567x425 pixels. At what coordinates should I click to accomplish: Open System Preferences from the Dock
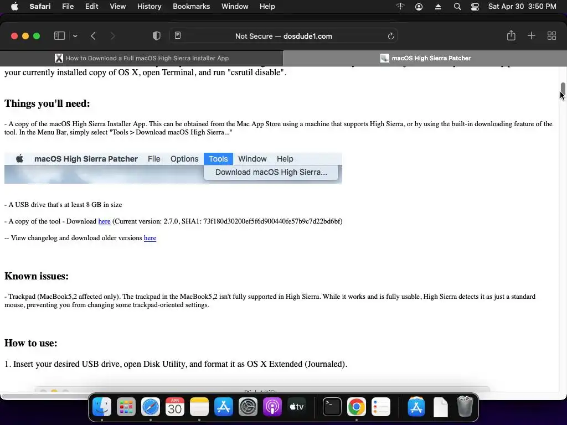point(248,407)
